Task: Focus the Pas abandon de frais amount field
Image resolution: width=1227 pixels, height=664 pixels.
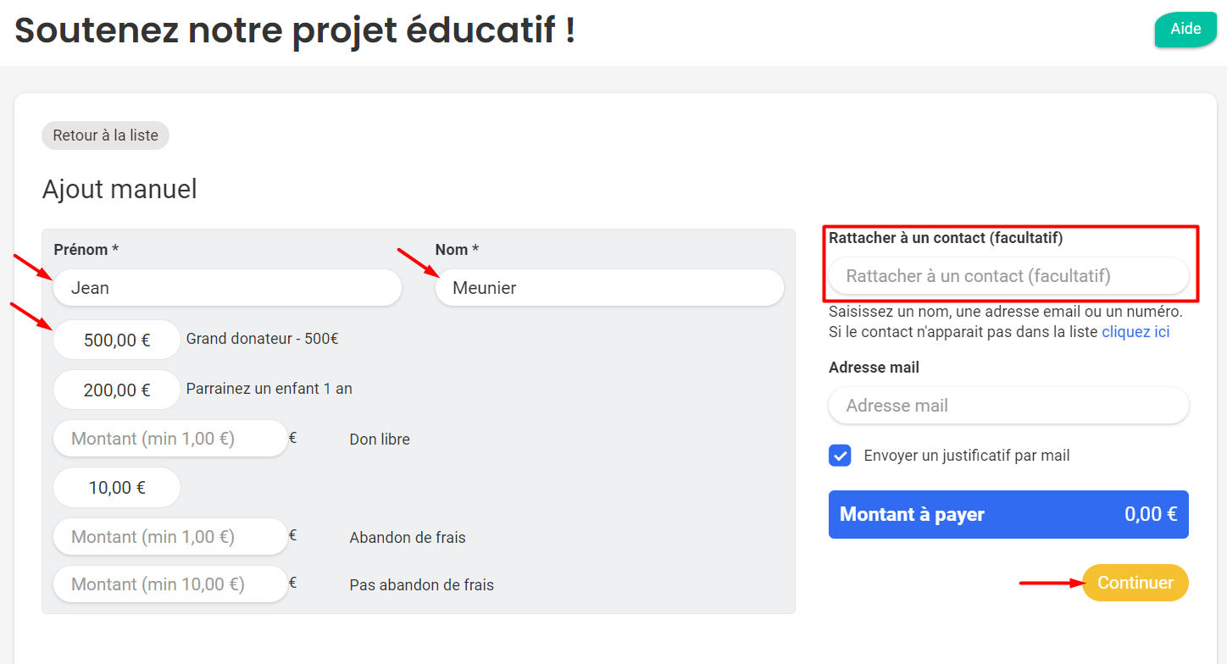Action: point(170,584)
